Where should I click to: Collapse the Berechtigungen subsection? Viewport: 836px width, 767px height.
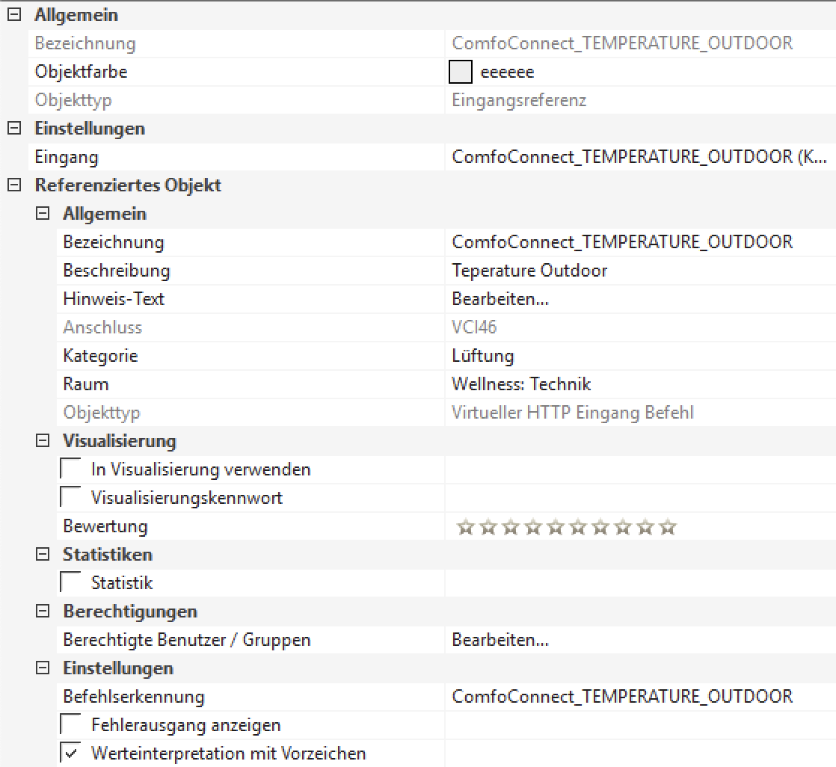coord(43,611)
